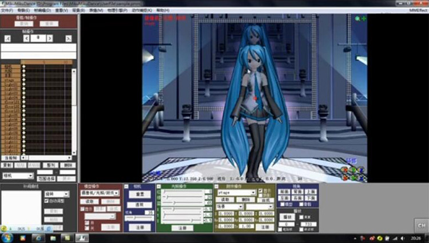
Task: Open File Explorer folder icon on taskbar
Action: 53,238
